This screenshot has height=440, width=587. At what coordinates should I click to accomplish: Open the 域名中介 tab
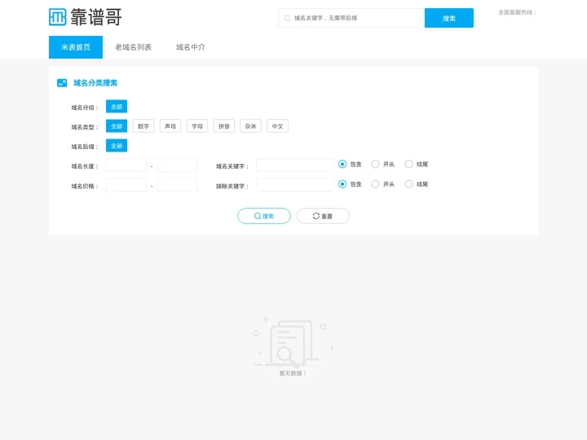pyautogui.click(x=191, y=47)
